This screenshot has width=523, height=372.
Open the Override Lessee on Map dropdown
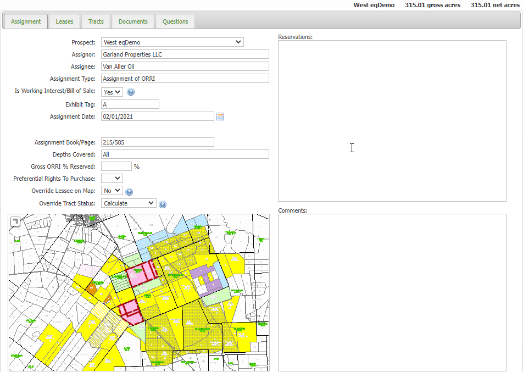pyautogui.click(x=112, y=191)
